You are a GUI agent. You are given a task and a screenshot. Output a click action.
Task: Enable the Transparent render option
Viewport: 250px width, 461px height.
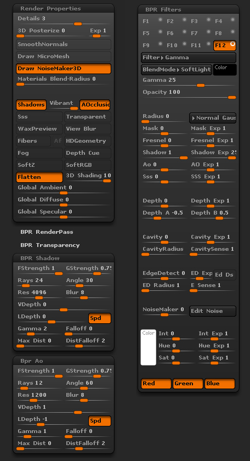[x=88, y=117]
